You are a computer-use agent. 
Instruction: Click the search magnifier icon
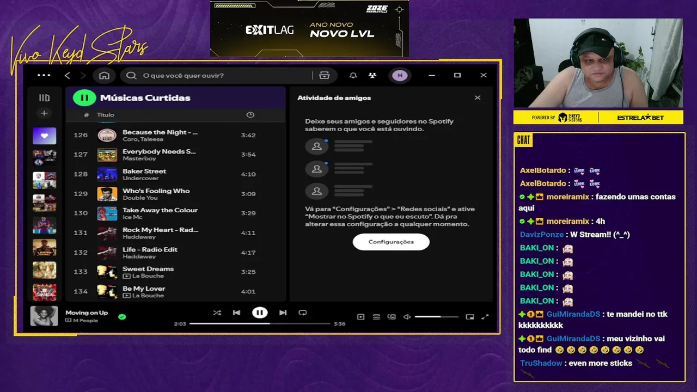[131, 75]
